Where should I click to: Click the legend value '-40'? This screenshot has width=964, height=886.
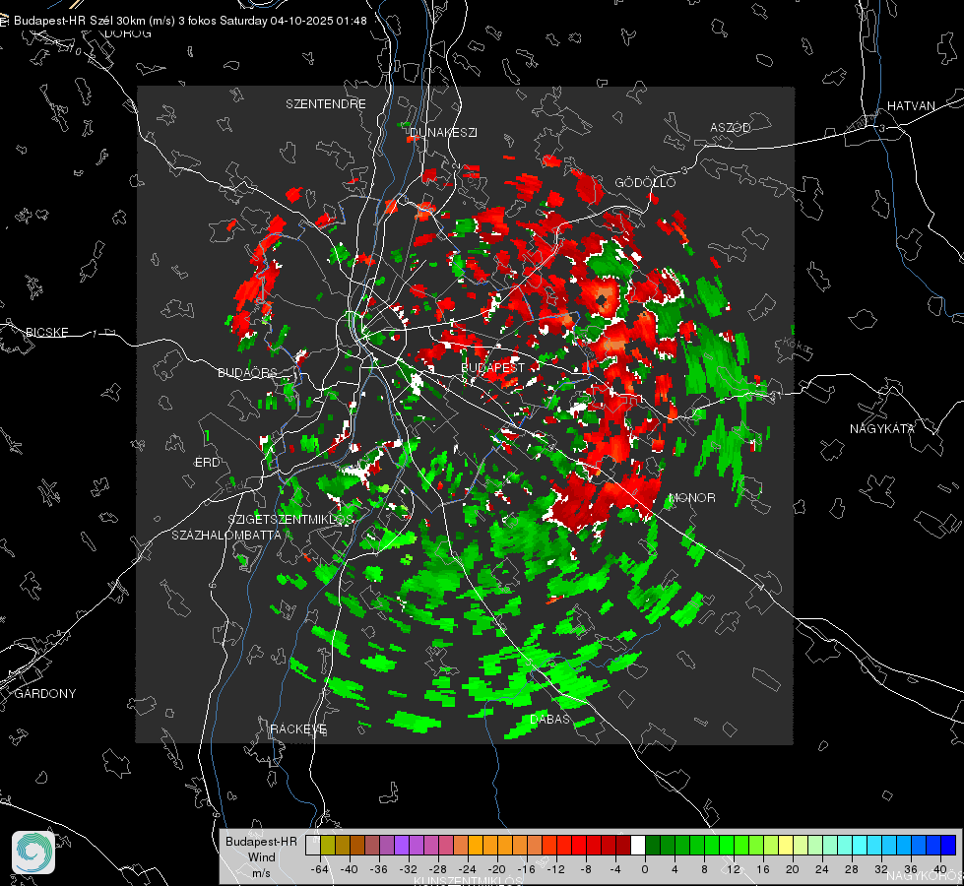[350, 869]
